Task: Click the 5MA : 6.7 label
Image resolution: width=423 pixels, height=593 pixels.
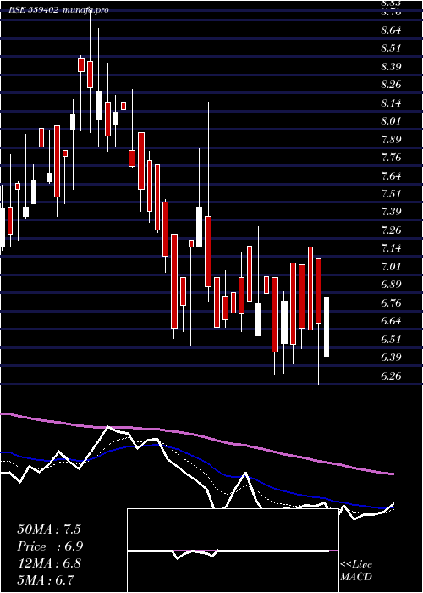Action: [46, 579]
